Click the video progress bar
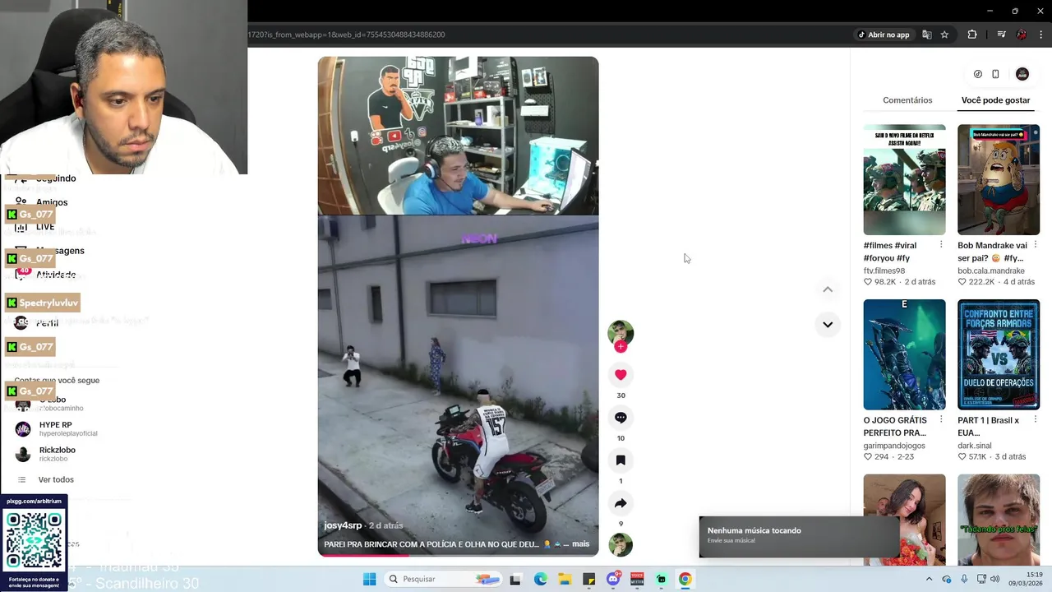Image resolution: width=1052 pixels, height=592 pixels. 458,555
